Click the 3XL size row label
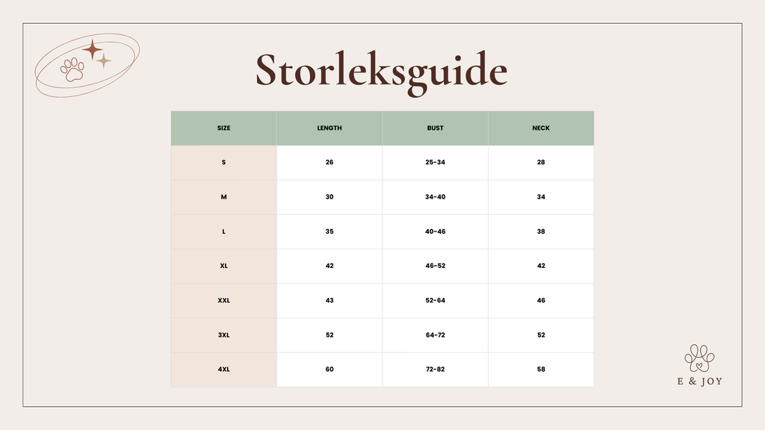Image resolution: width=765 pixels, height=430 pixels. pos(223,335)
